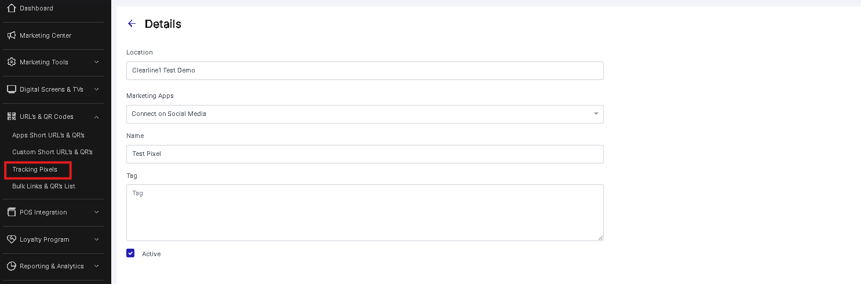This screenshot has height=284, width=861.
Task: Click the Dashboard home icon
Action: coord(11,8)
